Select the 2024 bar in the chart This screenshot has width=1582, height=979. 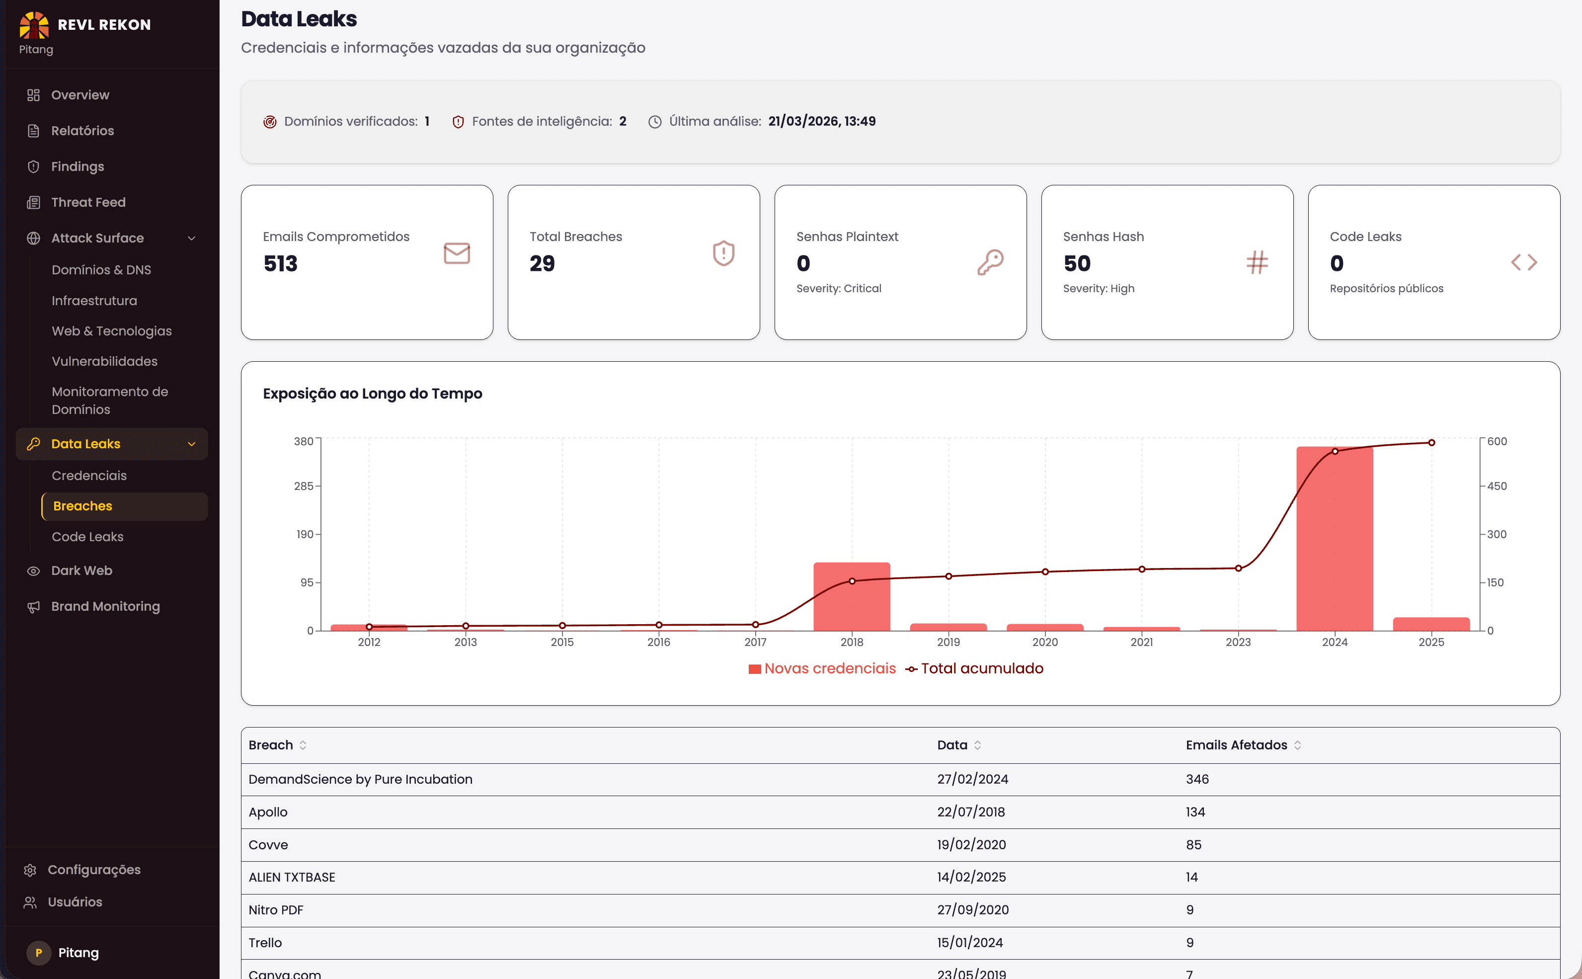(1335, 537)
